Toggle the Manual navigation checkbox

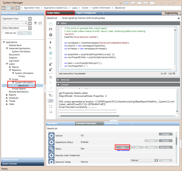[3, 33]
